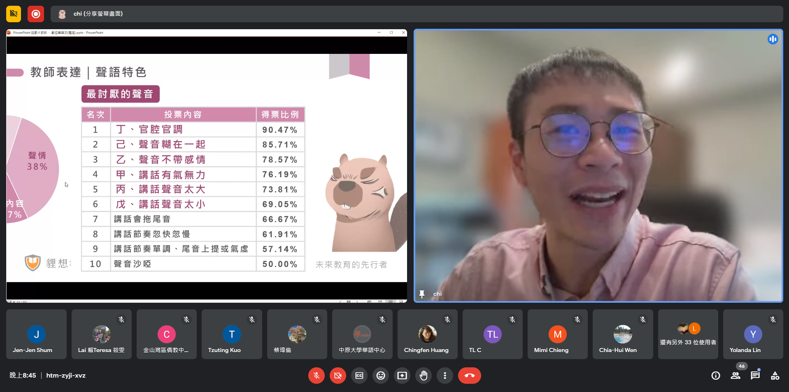Open the emoji reactions button
789x392 pixels.
[x=381, y=376]
